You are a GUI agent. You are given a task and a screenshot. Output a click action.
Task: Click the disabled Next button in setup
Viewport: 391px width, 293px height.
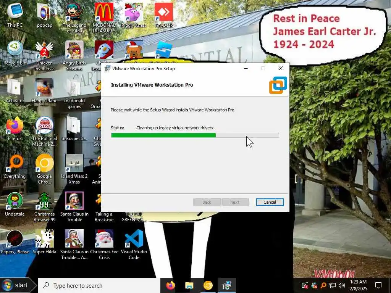coord(235,202)
